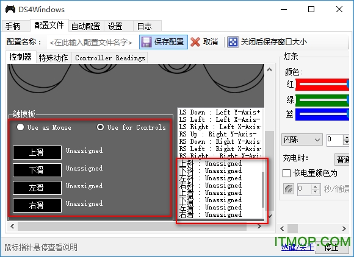Screen dimensions: 354x257
Task: Click the window size grid icon
Action: click(233, 42)
